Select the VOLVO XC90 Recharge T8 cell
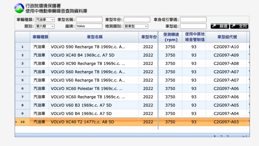The width and height of the screenshot is (259, 146). (94, 63)
